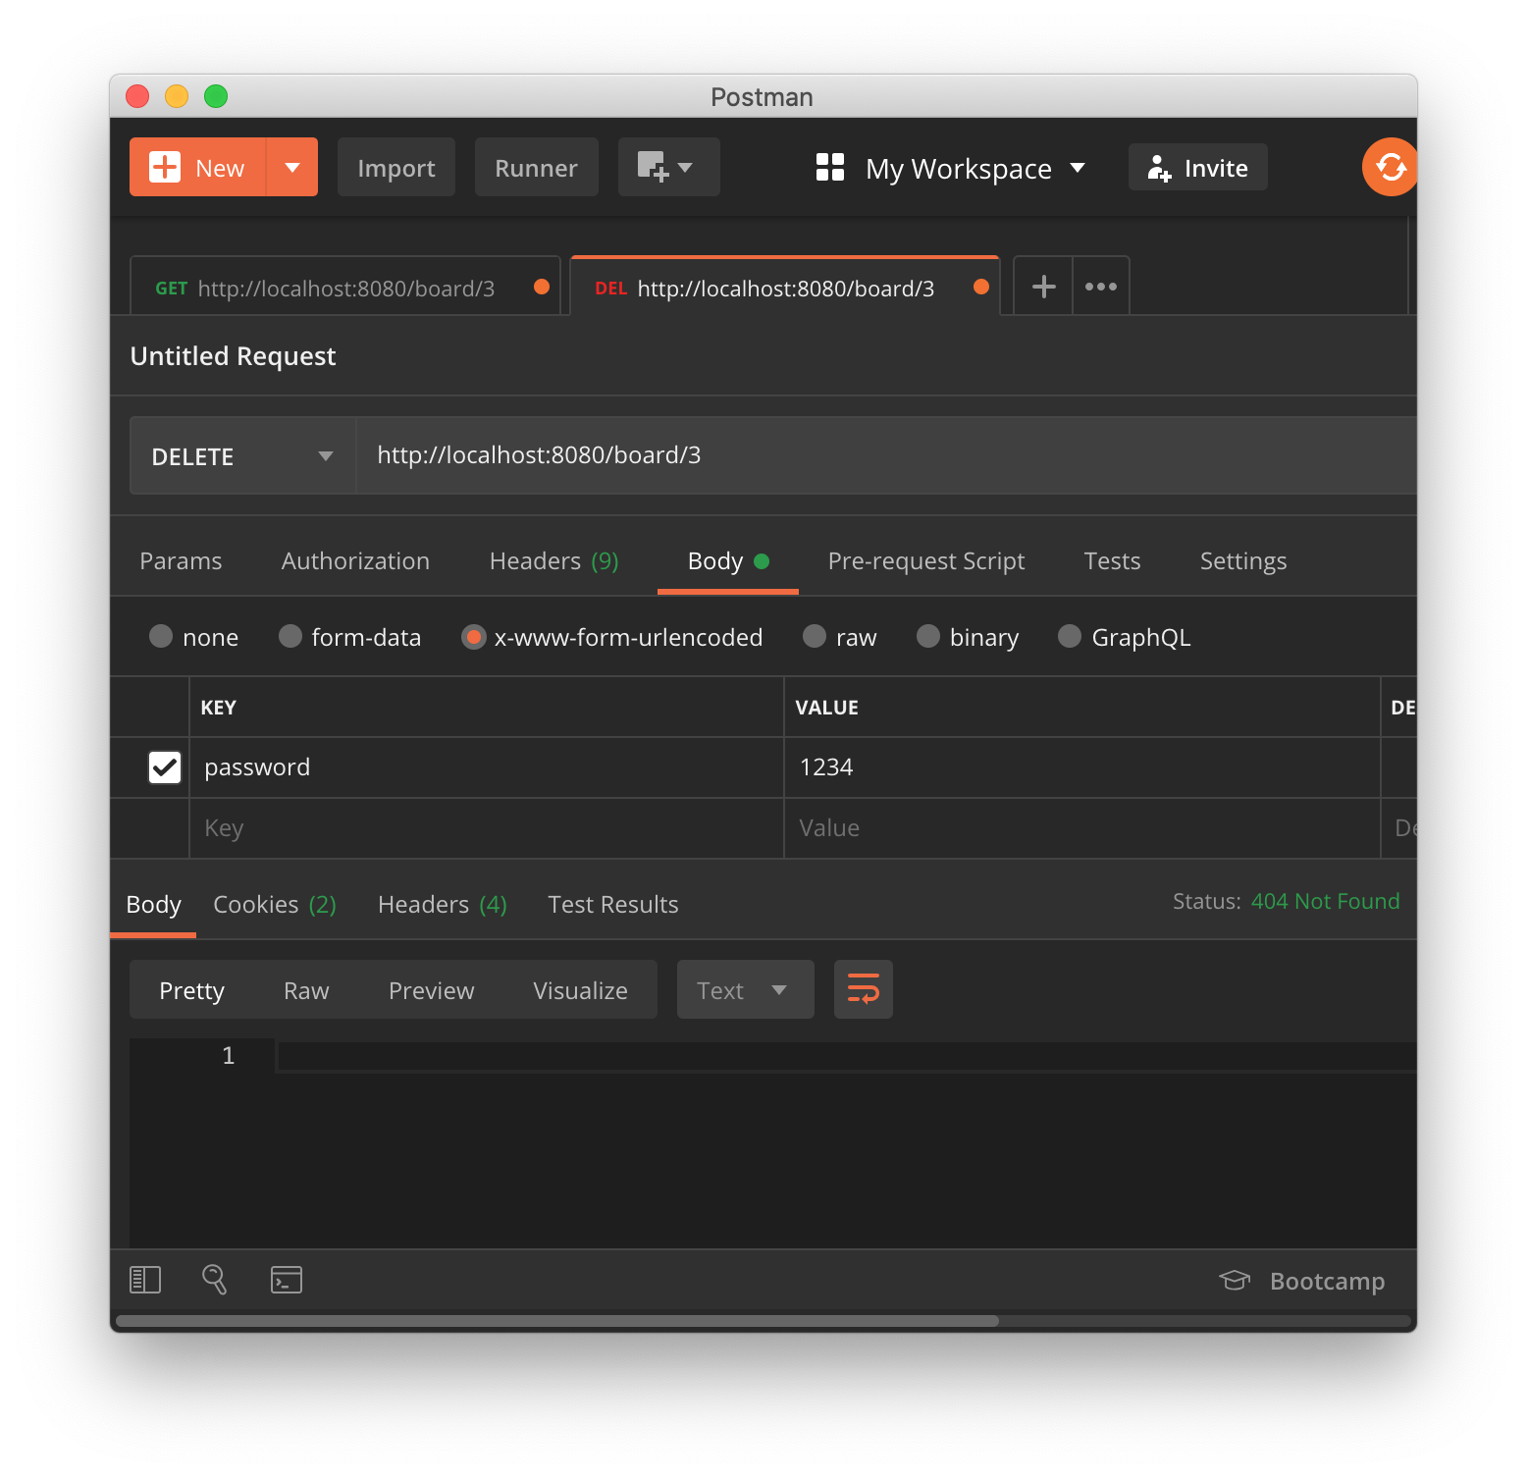The image size is (1527, 1478).
Task: Open the Settings tab
Action: click(1243, 560)
